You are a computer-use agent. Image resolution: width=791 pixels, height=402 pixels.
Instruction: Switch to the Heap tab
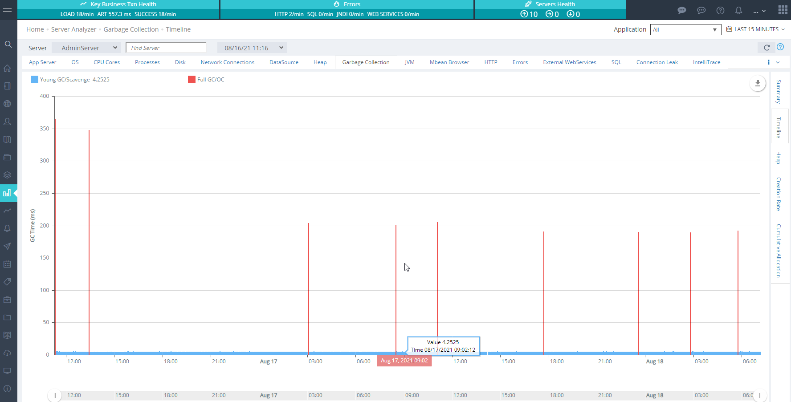point(320,62)
